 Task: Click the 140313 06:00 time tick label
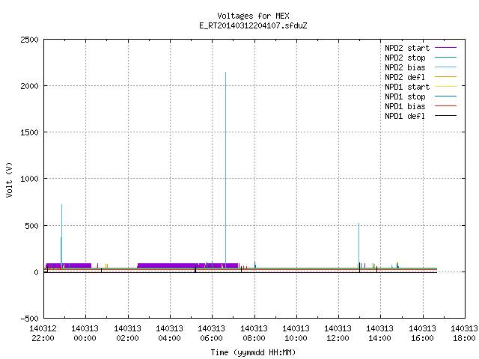(212, 334)
